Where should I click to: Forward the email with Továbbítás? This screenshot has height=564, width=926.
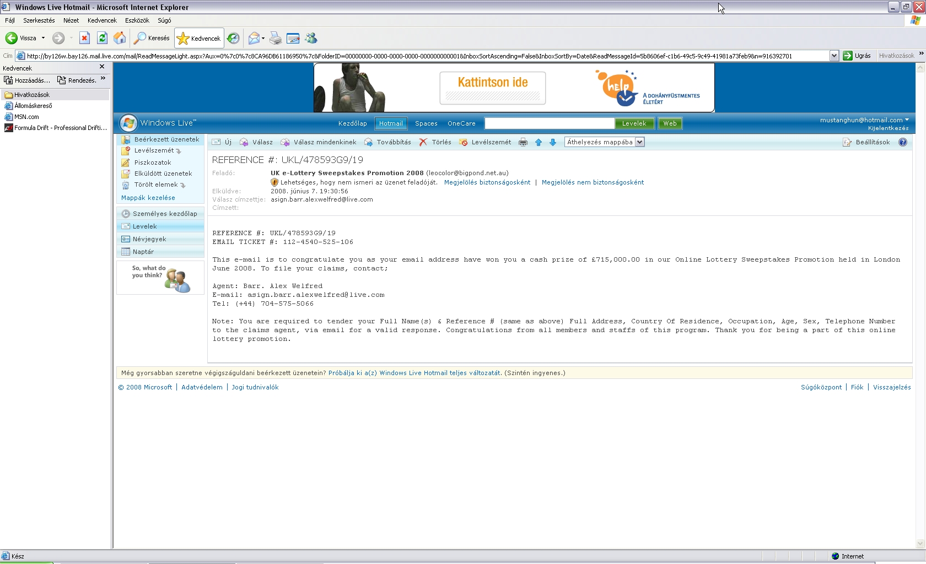click(x=388, y=142)
